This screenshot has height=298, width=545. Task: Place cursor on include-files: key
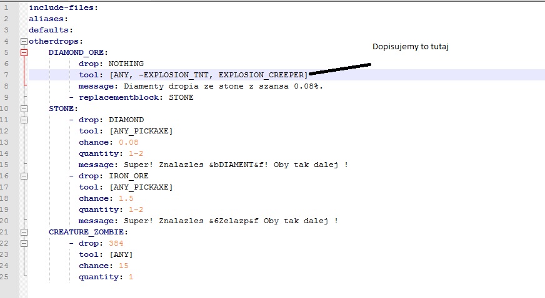pos(63,7)
